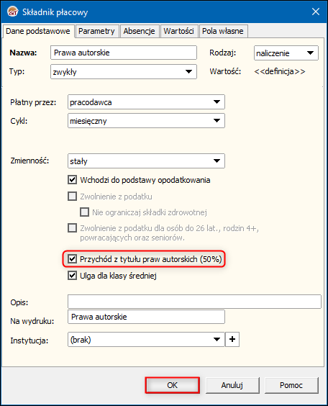
Task: Expand the Instytucja dropdown showing (brak)
Action: (x=146, y=340)
